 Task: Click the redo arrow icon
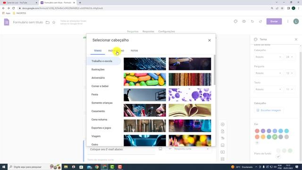[x=260, y=21]
